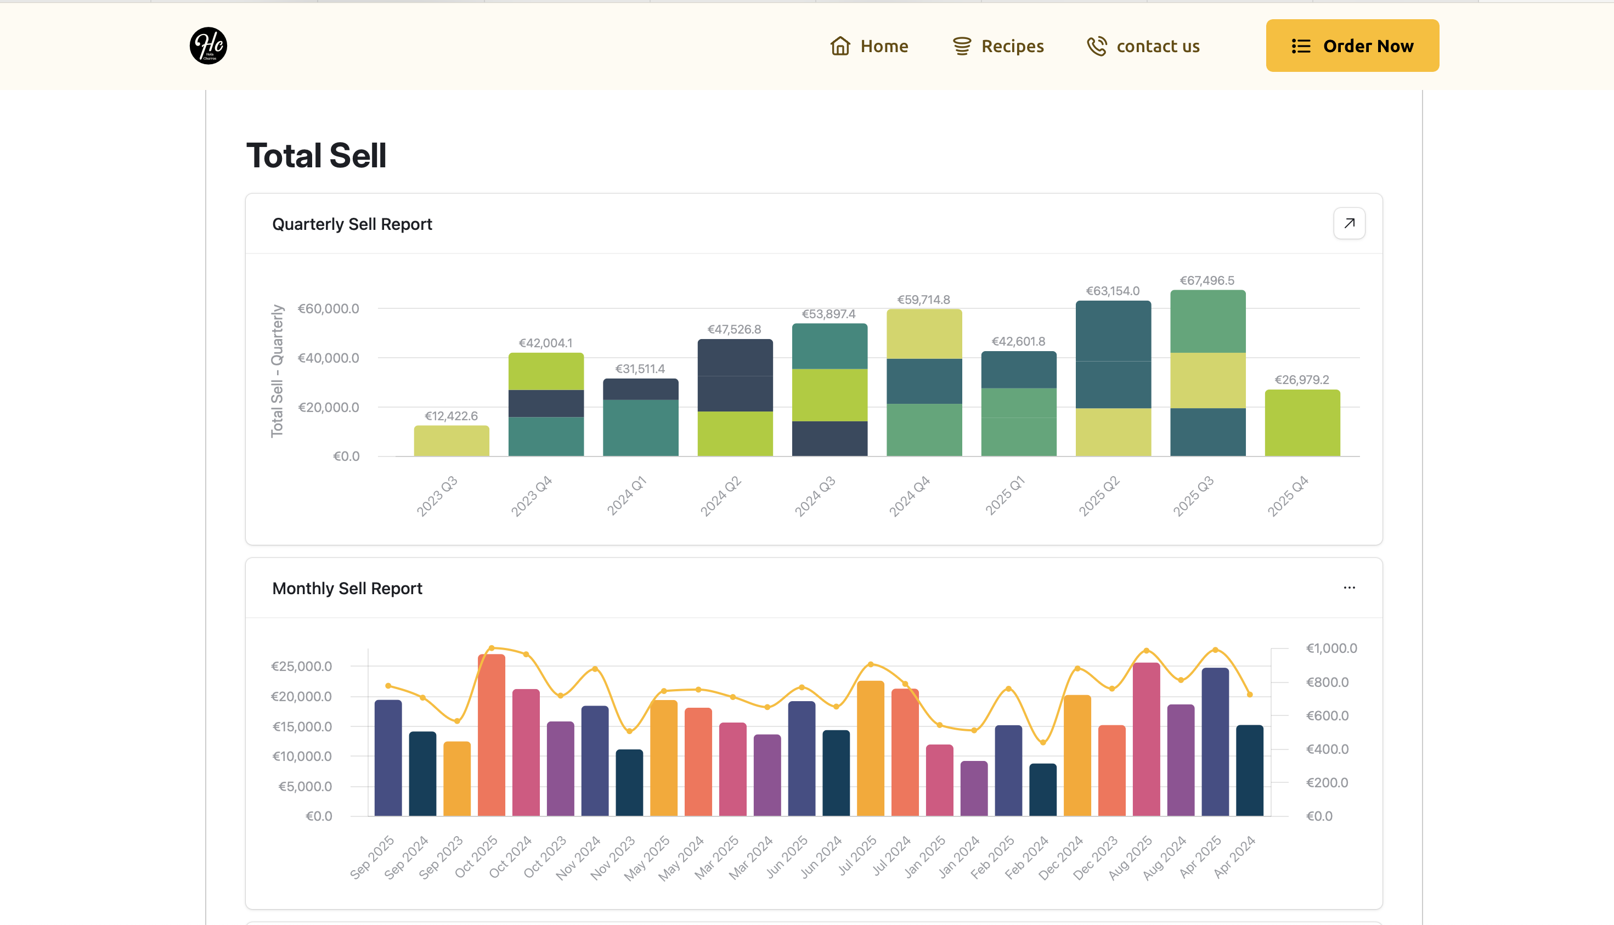Click the list icon in Order Now
Screen dimensions: 1614x925
pos(1301,46)
